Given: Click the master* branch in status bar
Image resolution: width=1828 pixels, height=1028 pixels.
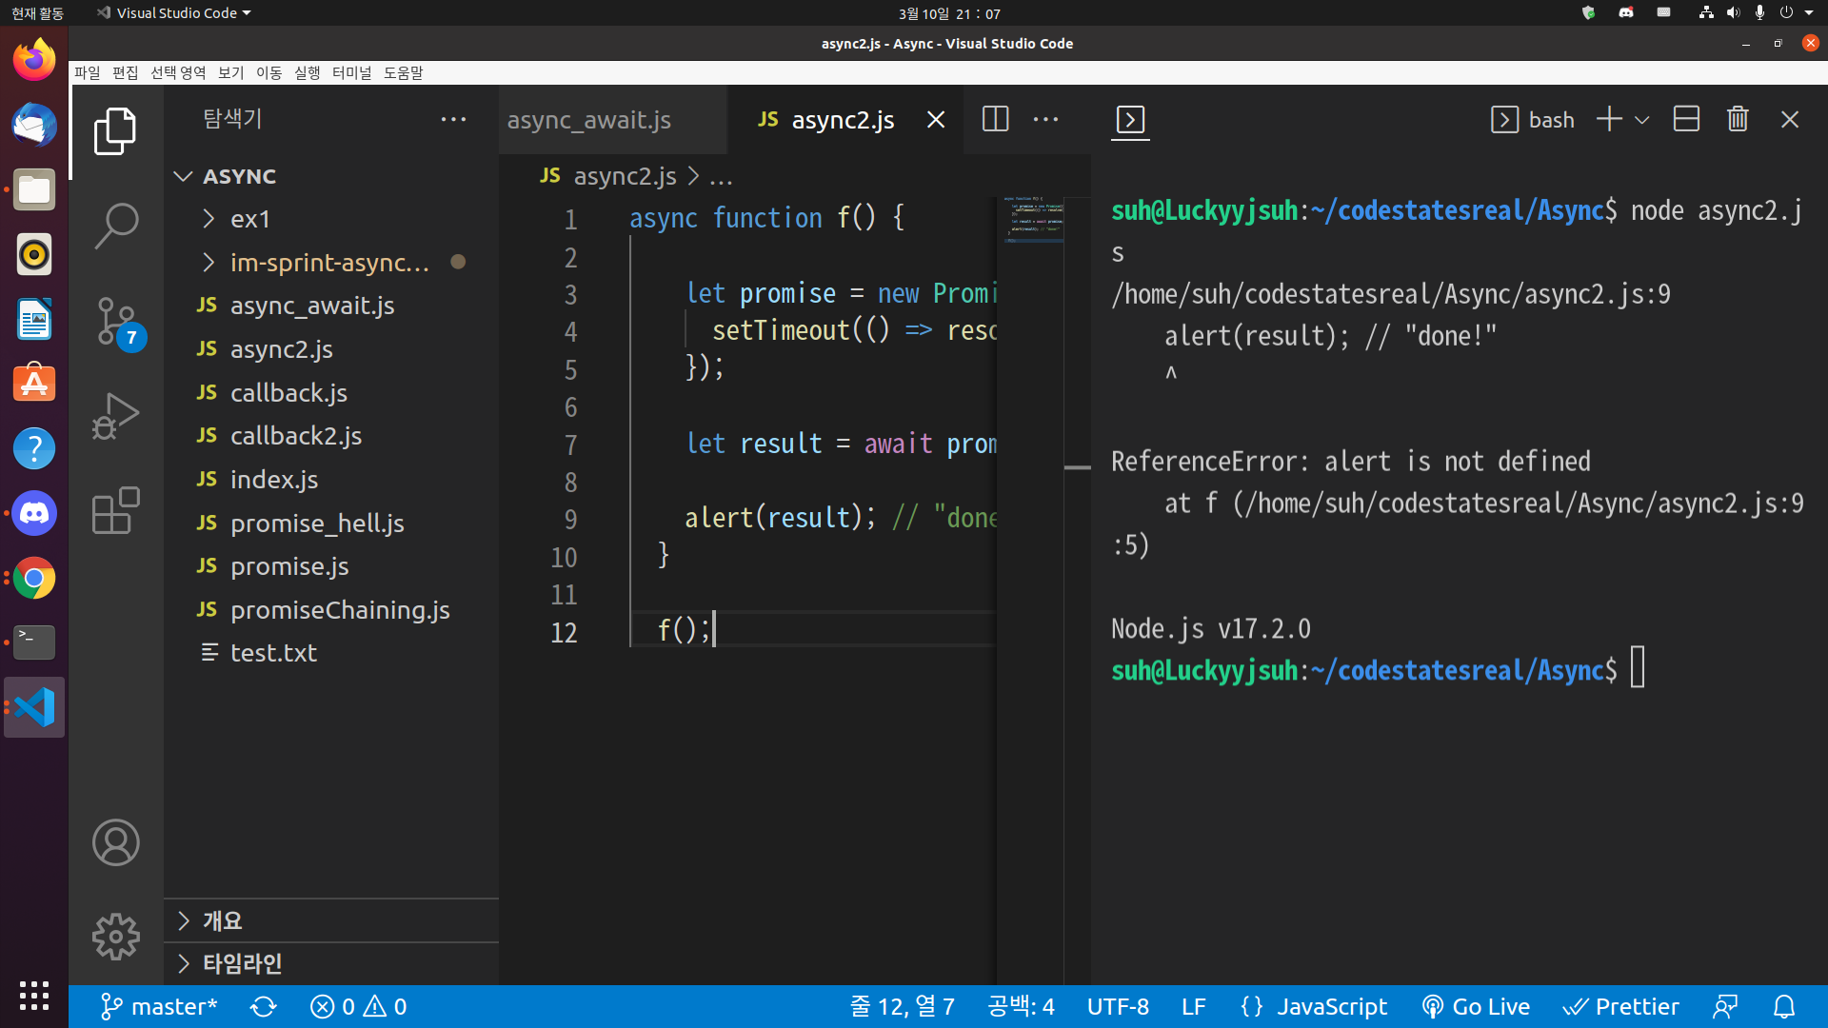Looking at the screenshot, I should (159, 1006).
